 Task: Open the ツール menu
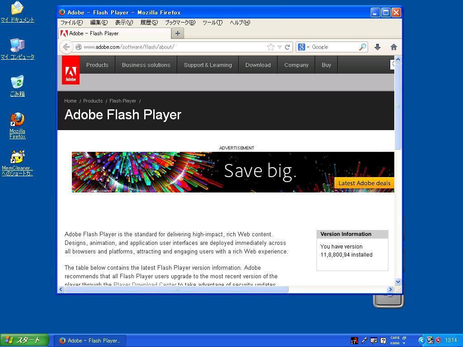(x=212, y=23)
